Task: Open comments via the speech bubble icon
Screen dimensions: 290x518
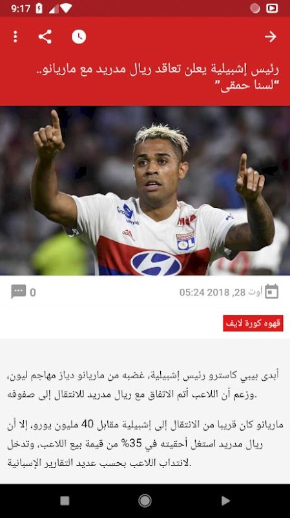Action: click(18, 292)
